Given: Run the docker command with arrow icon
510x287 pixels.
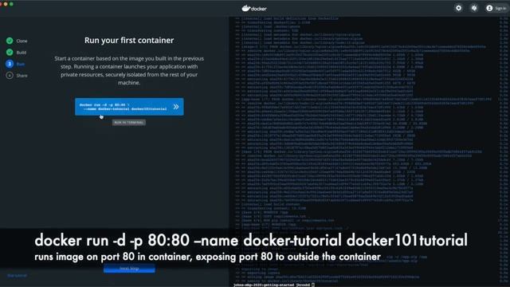Looking at the screenshot, I should click(x=176, y=107).
